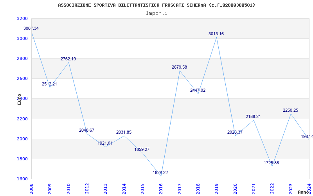Click the y-axis value 2800
This screenshot has width=313, height=196.
pyautogui.click(x=22, y=58)
